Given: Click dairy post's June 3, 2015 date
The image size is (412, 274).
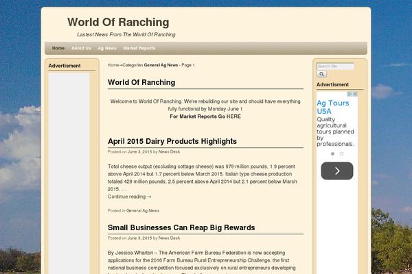Looking at the screenshot, I should click(x=140, y=152).
